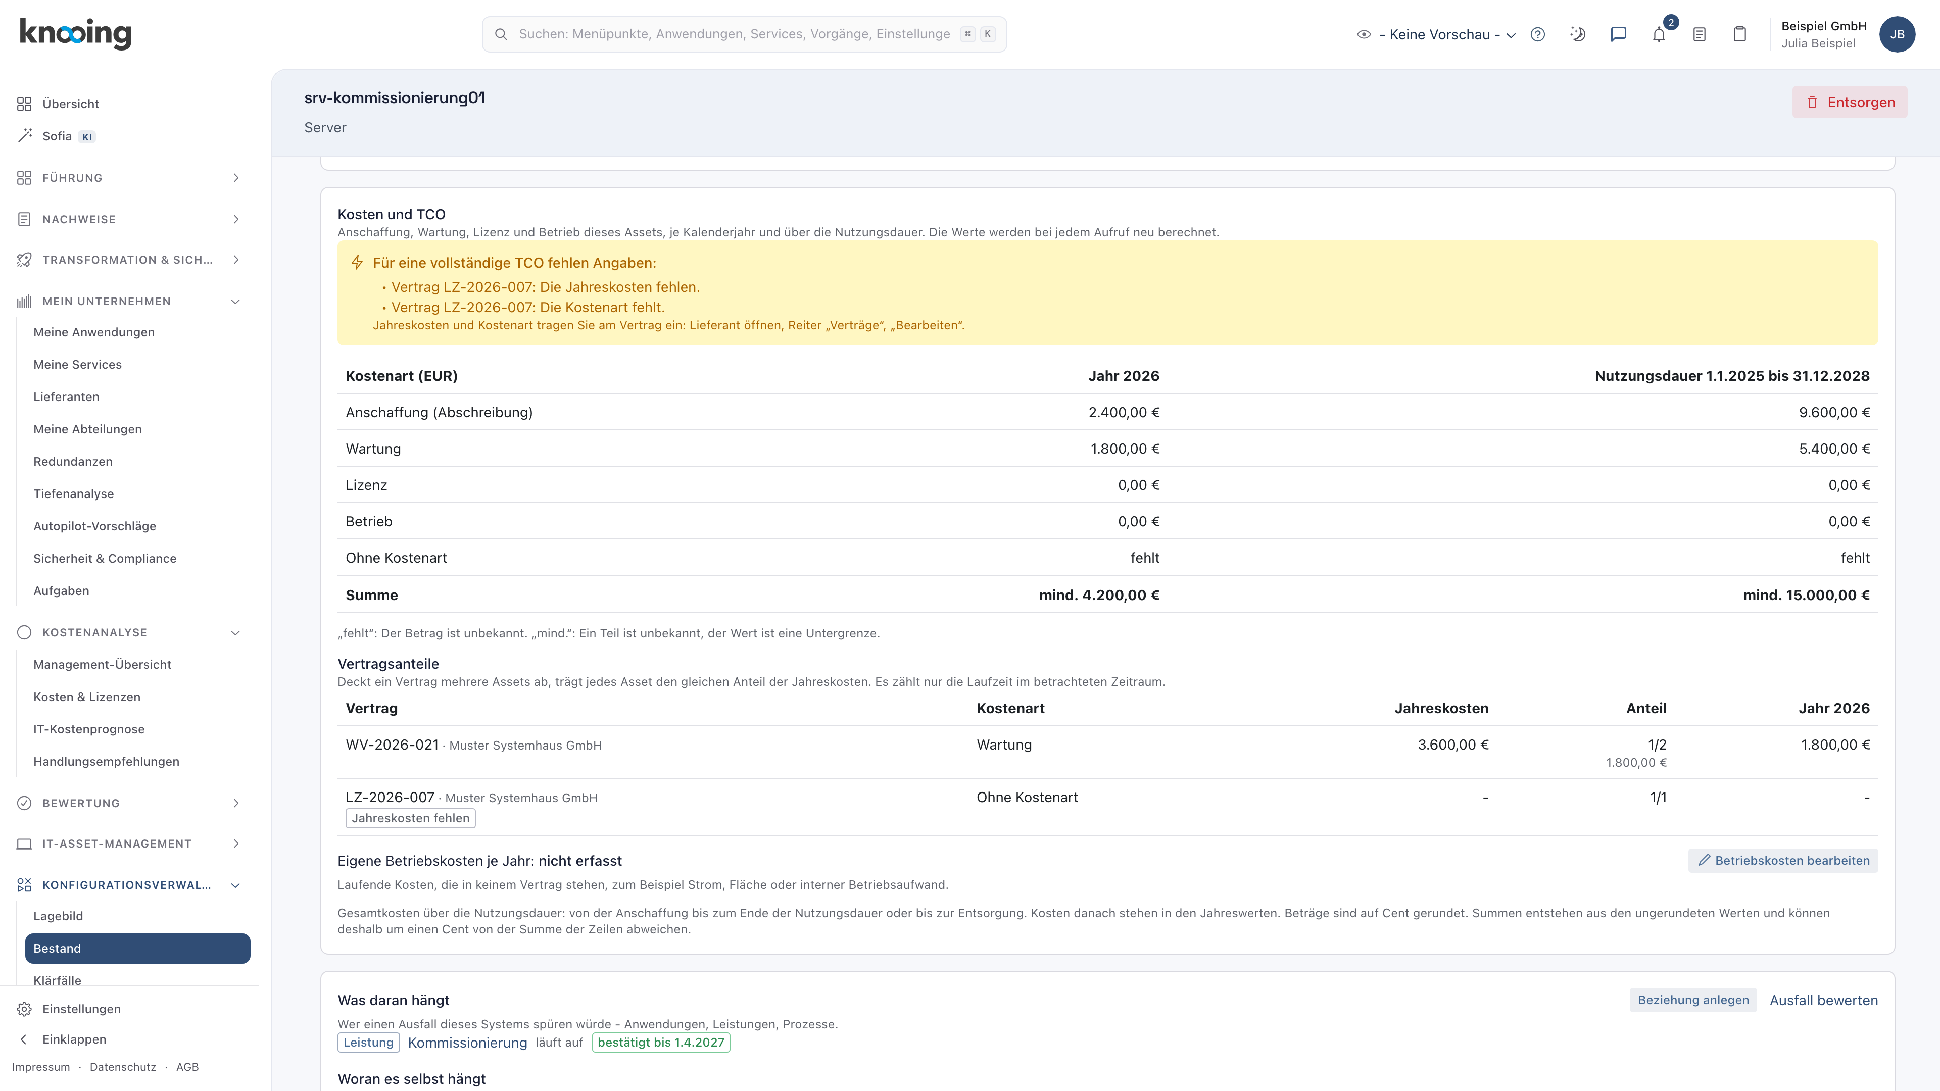
Task: Click the magnifier search icon
Action: point(501,35)
